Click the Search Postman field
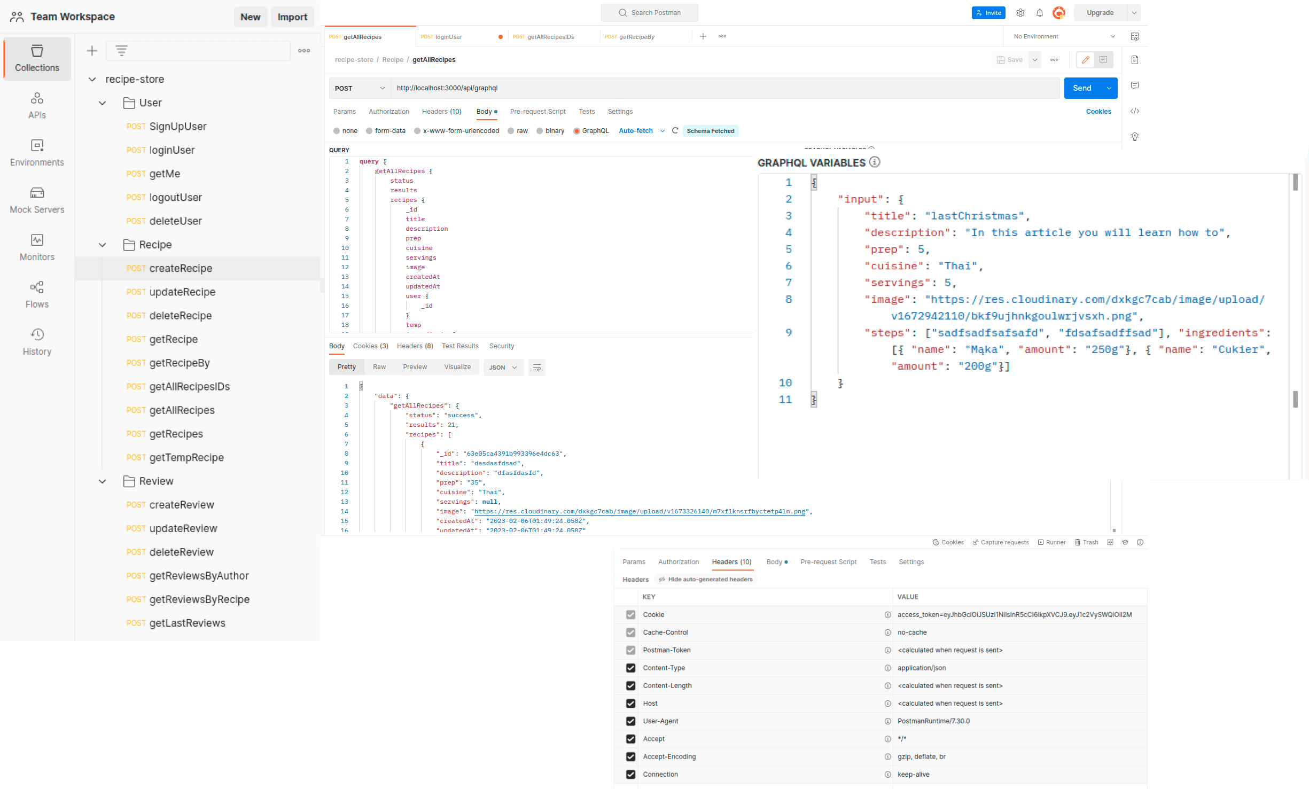1309x789 pixels. [650, 13]
